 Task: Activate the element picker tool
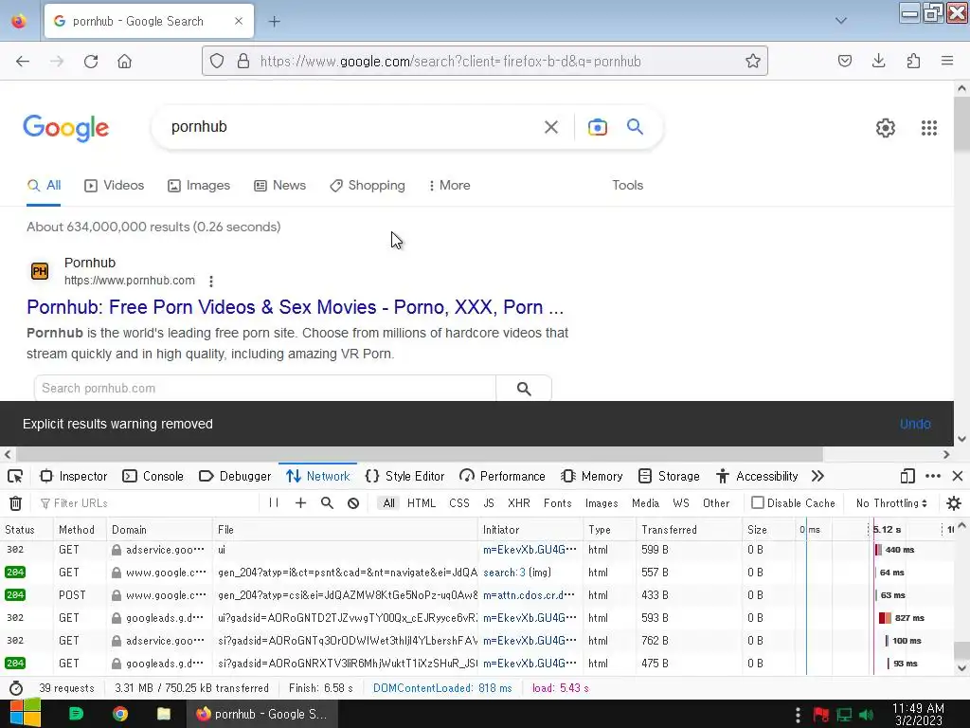click(15, 476)
